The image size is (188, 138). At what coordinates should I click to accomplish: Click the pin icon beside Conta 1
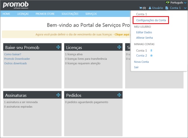coord(151,51)
